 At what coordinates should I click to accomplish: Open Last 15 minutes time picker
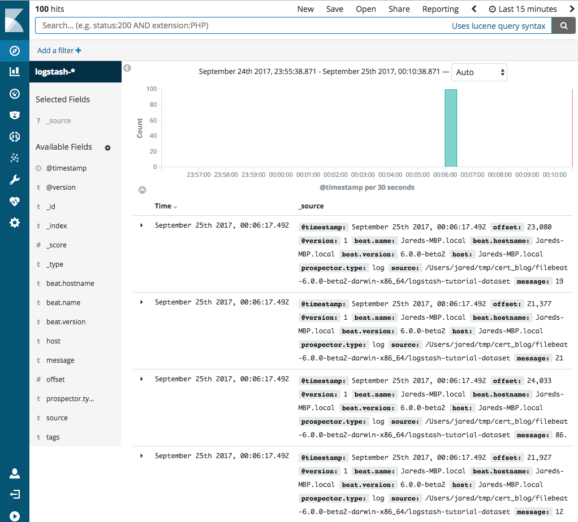point(523,9)
